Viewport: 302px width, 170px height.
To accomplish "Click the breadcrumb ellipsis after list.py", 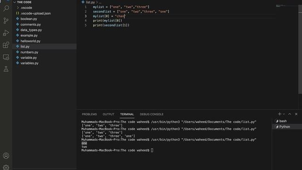I will (x=100, y=2).
